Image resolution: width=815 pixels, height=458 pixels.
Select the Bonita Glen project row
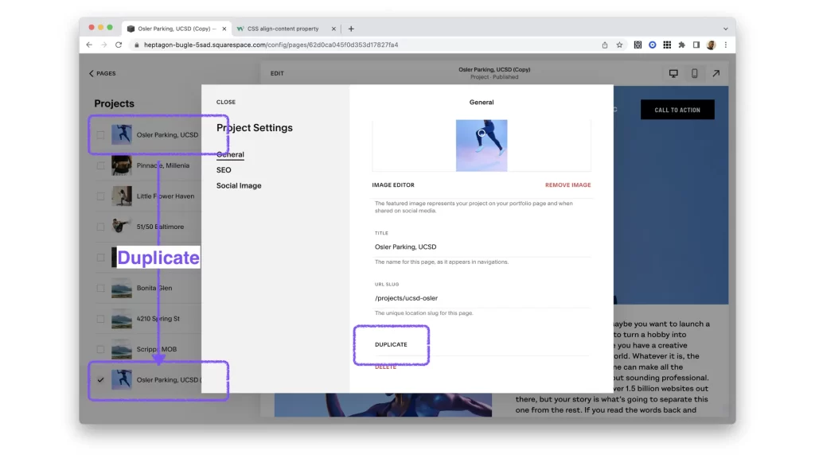[x=147, y=288]
